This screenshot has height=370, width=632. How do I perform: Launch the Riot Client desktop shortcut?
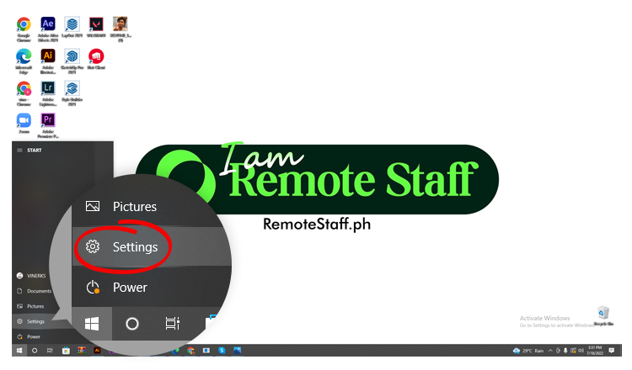[96, 59]
